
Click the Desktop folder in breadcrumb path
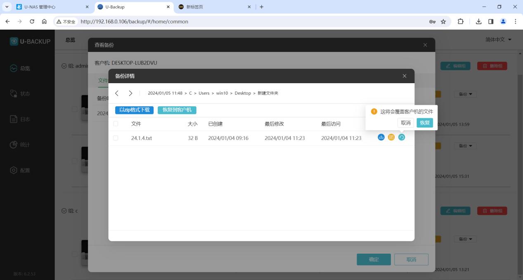243,93
